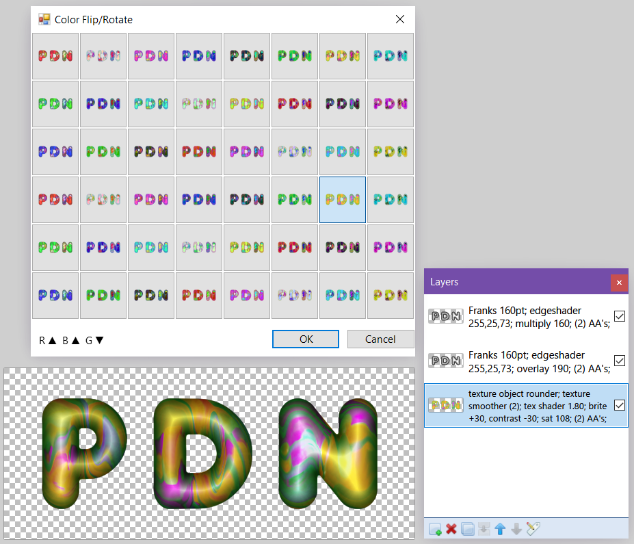Pick first-row fifth-column dark PDN variant
This screenshot has height=544, width=634.
(x=247, y=56)
